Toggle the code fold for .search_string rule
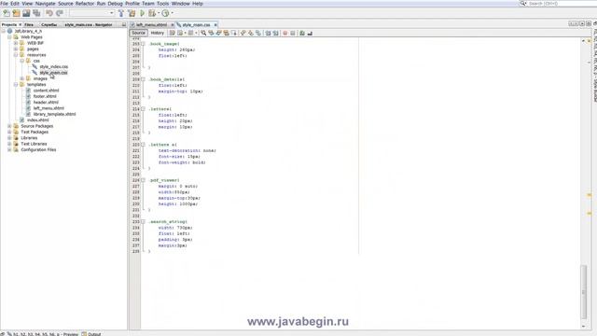Viewport: 597px width, 336px height. pyautogui.click(x=143, y=222)
